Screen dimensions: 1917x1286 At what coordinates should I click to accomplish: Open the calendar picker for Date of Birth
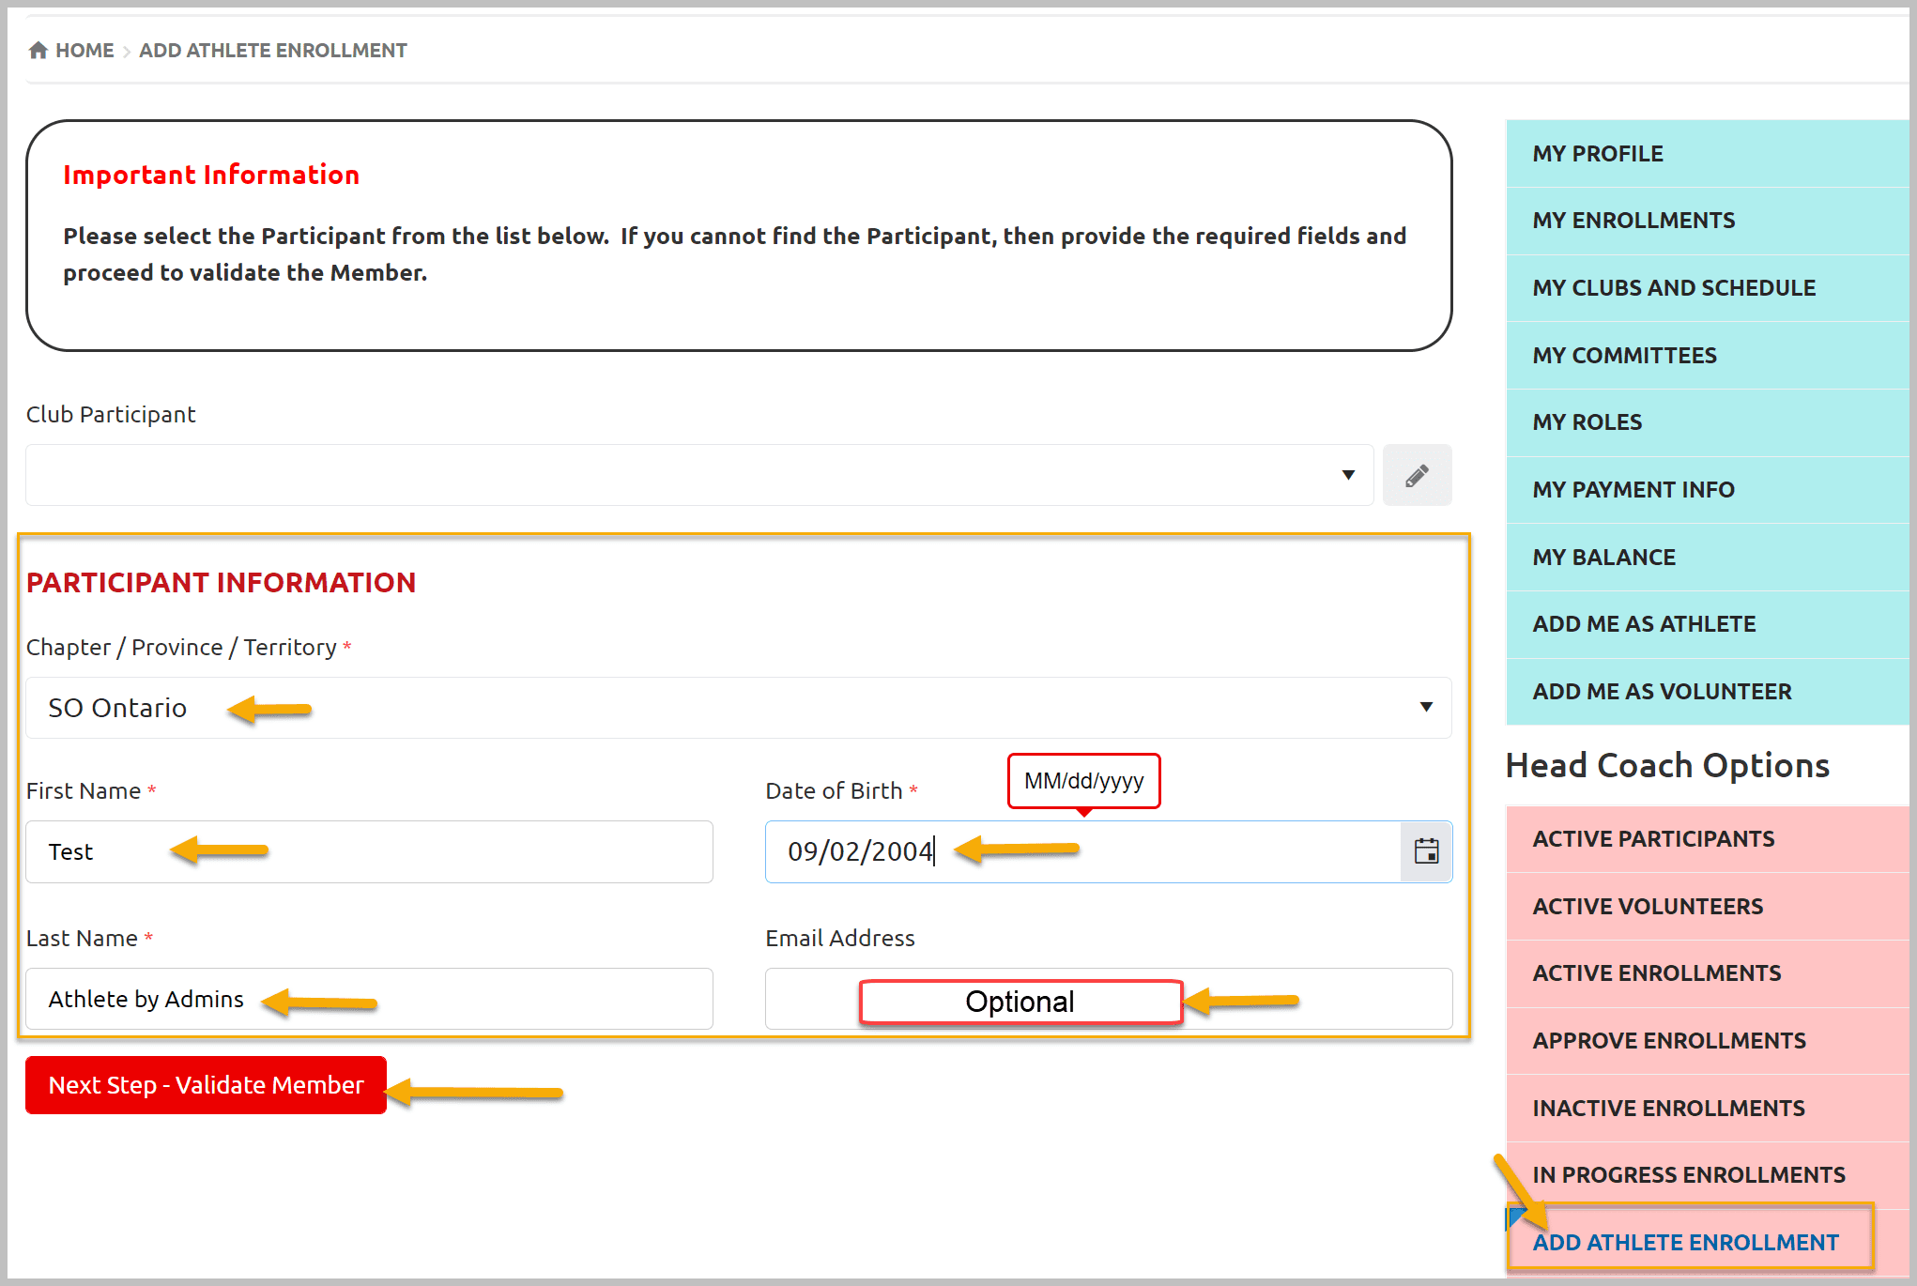click(1426, 851)
